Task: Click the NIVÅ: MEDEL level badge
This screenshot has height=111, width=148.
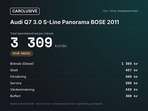Action: [22, 54]
